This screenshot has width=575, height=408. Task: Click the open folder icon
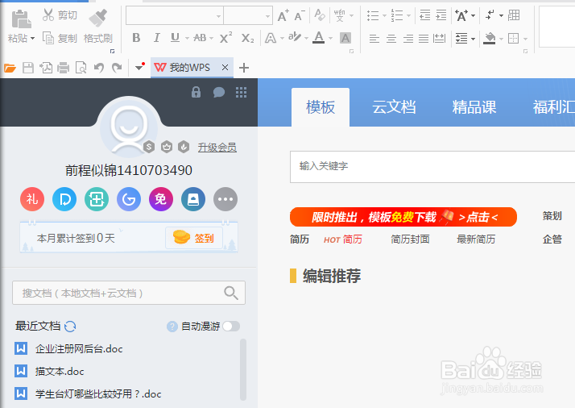[x=10, y=68]
